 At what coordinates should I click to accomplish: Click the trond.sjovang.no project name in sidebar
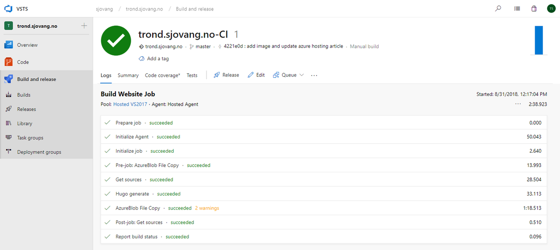pyautogui.click(x=37, y=26)
